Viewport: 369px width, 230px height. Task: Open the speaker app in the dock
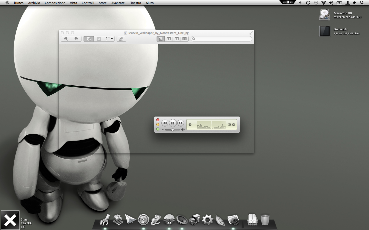(x=182, y=220)
